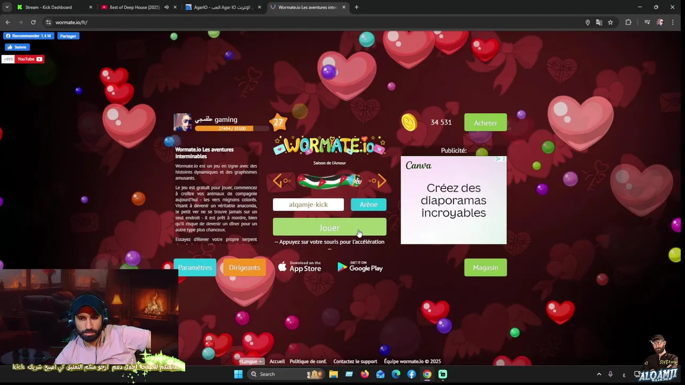The image size is (685, 385).
Task: Click the YouTube subscribe button
Action: click(29, 59)
